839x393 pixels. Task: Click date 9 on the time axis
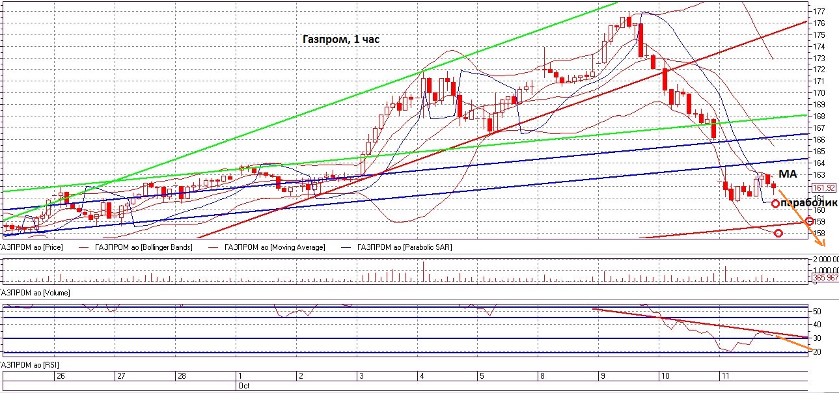click(602, 377)
